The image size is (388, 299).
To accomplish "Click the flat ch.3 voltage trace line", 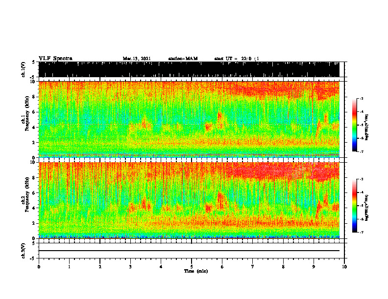I will pyautogui.click(x=189, y=251).
